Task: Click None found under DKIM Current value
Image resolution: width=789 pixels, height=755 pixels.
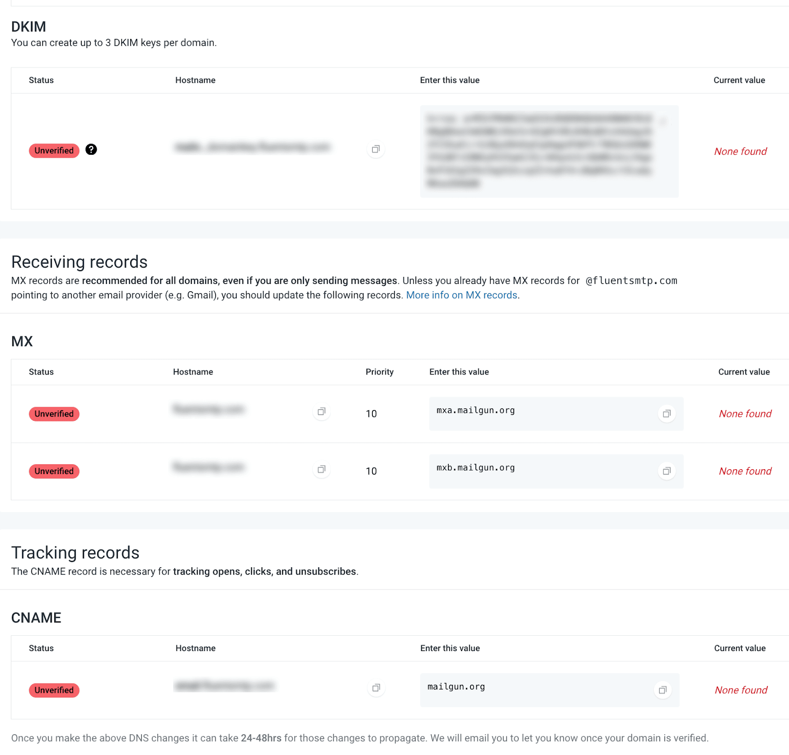Action: coord(740,151)
